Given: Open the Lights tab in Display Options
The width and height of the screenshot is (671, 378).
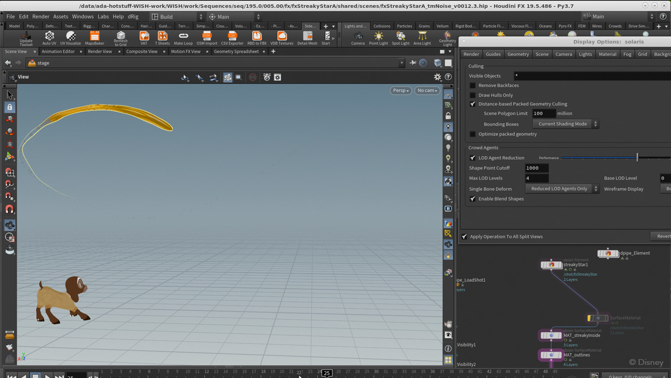Looking at the screenshot, I should [x=585, y=54].
